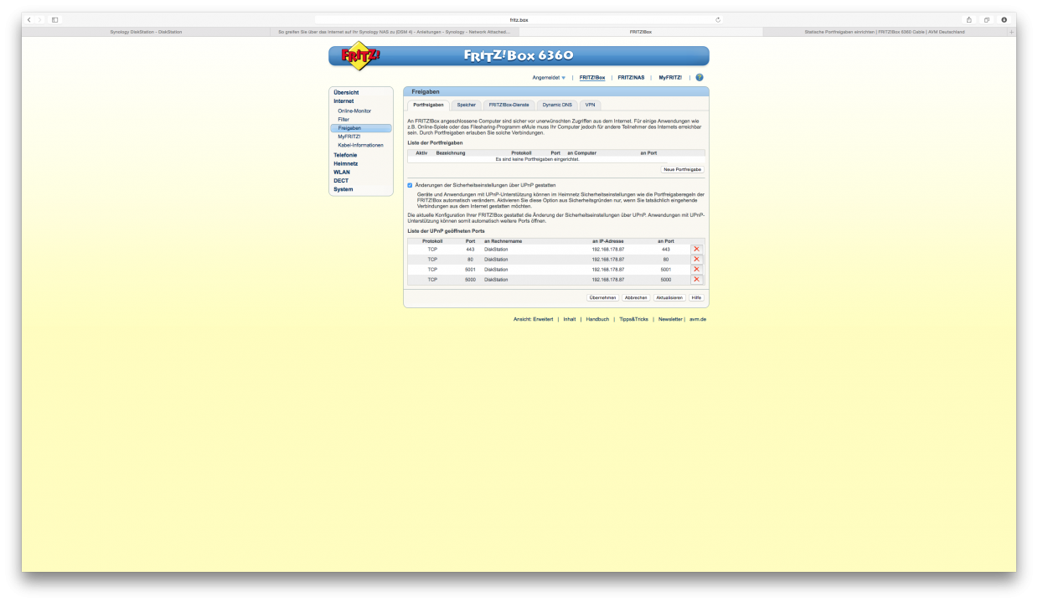Remove the UPnP port 80 entry
The width and height of the screenshot is (1038, 603).
point(696,260)
